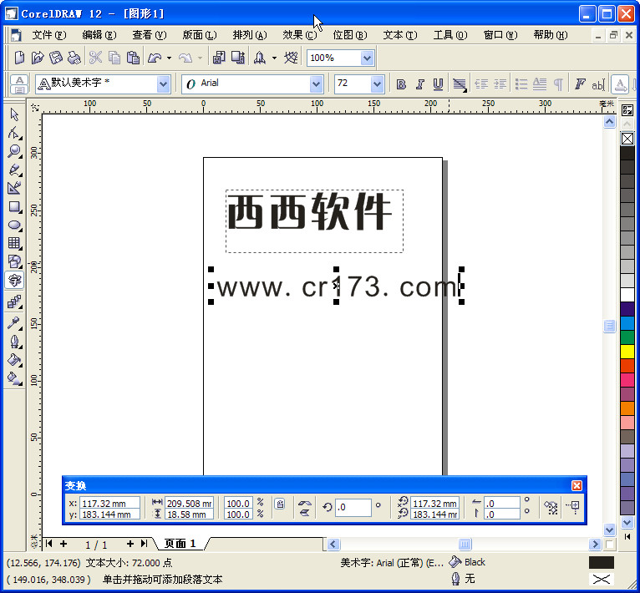Click the Export icon
Screen dimensions: 640x593
[238, 58]
